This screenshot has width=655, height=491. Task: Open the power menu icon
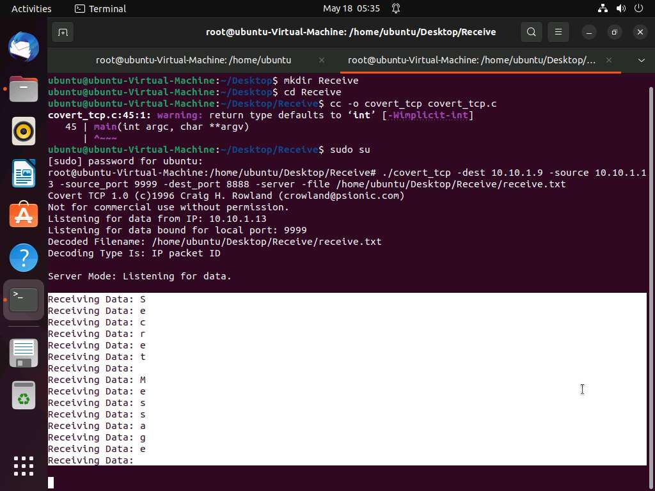coord(638,8)
